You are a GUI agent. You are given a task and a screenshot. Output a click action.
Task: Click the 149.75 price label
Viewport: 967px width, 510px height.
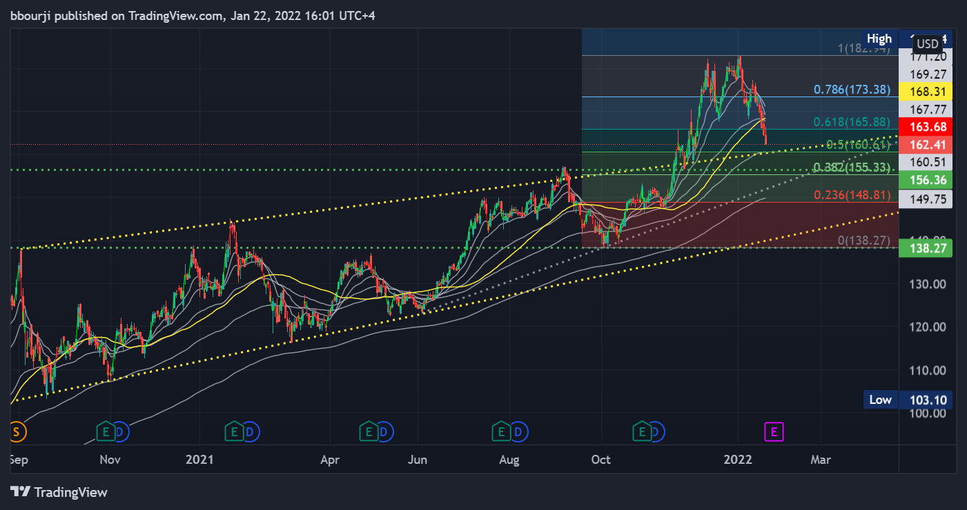point(926,199)
